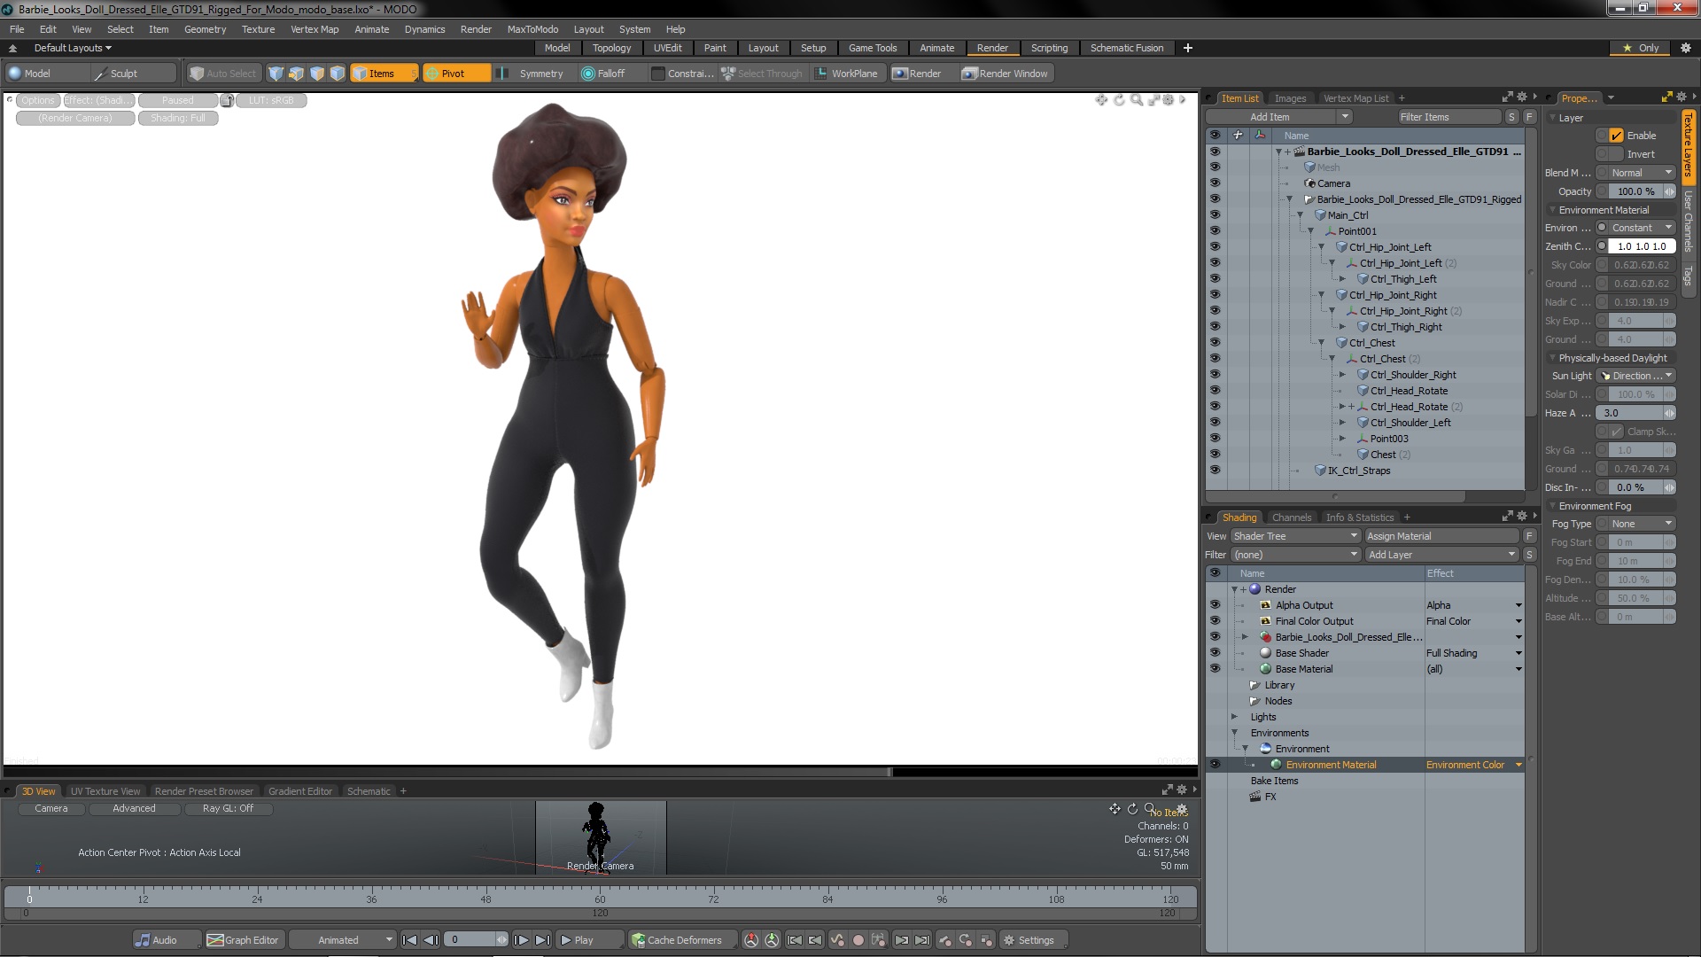Click the Paused button

pyautogui.click(x=177, y=100)
